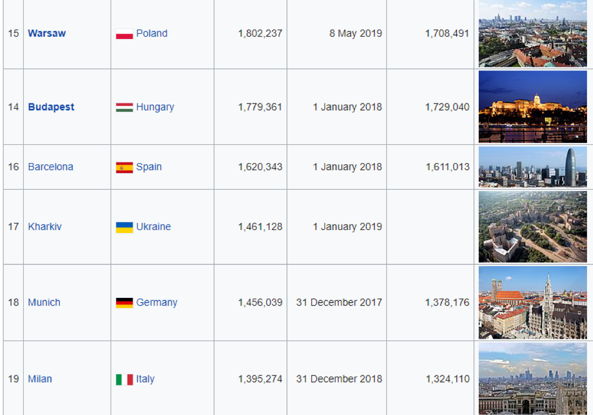Screen dimensions: 593x415
Task: Go to the Munich article
Action: [44, 303]
